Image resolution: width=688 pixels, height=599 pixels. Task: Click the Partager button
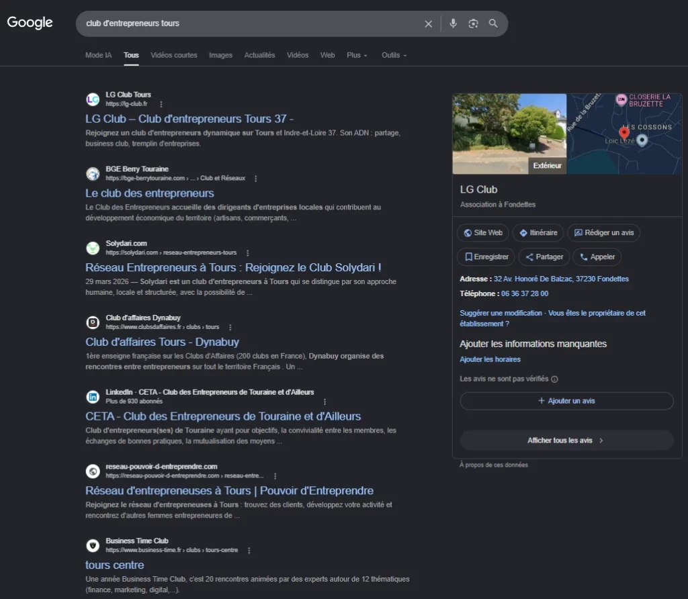(x=544, y=257)
